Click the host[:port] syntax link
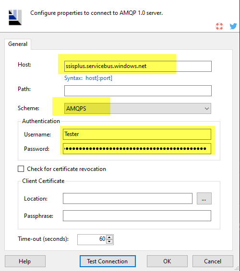240x271 pixels. tap(99, 78)
